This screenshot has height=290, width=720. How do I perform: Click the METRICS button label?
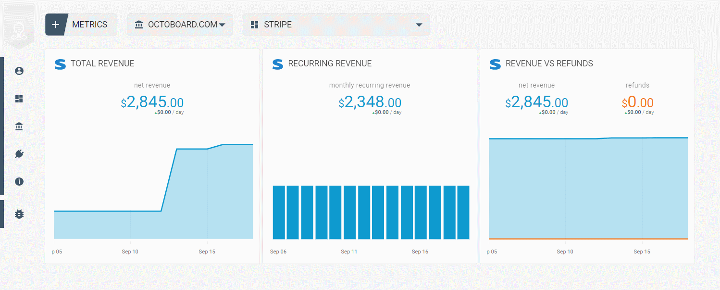click(90, 25)
